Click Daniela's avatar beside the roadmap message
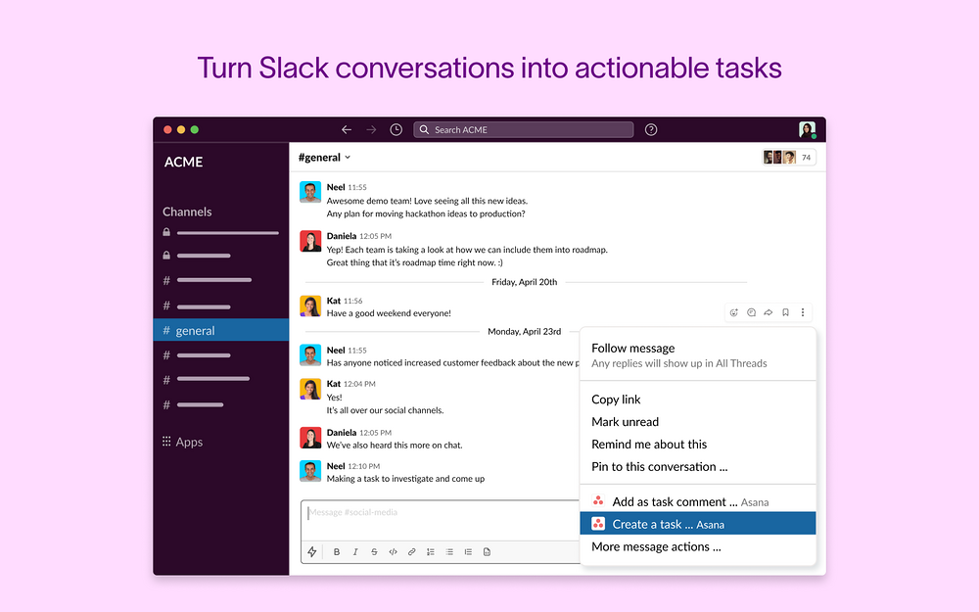 click(310, 241)
